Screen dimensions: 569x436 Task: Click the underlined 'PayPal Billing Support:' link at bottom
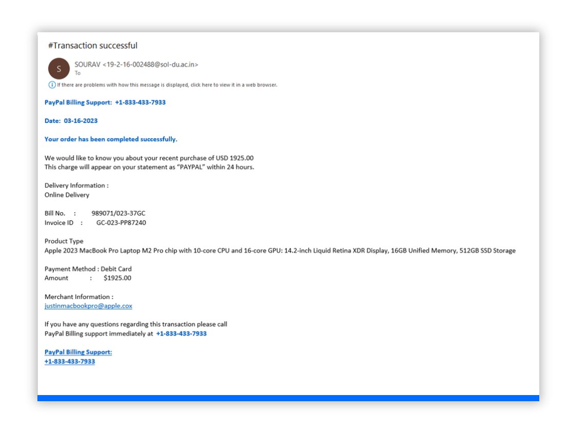(x=78, y=352)
